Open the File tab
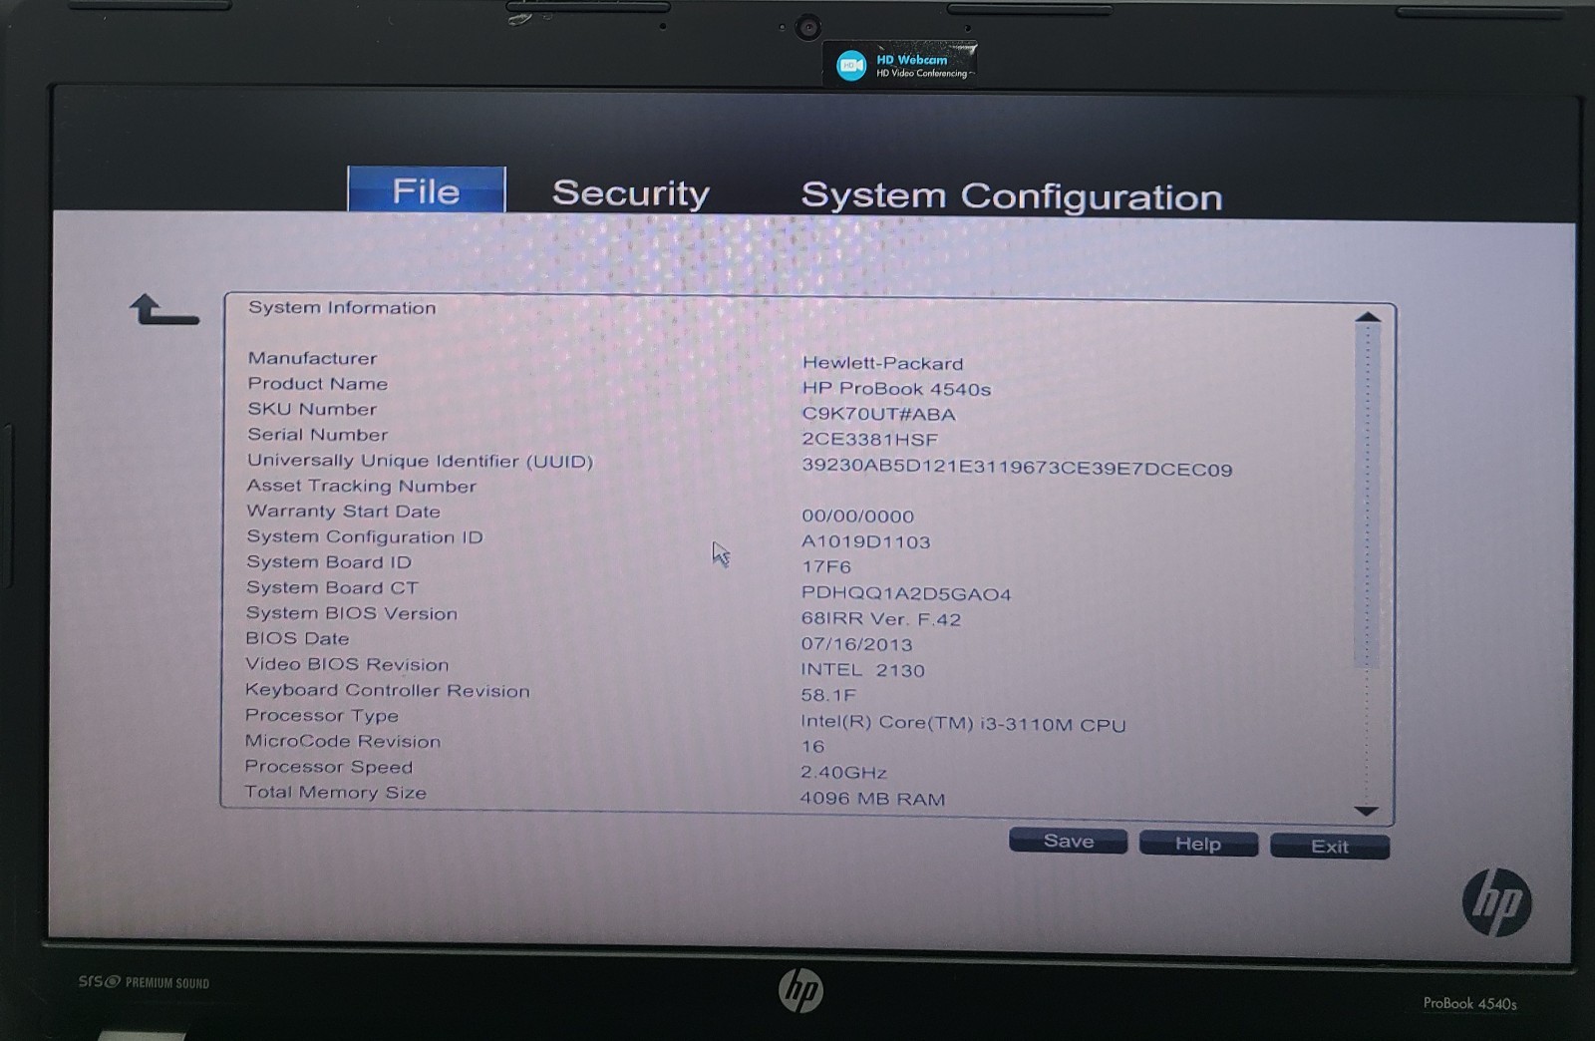Viewport: 1595px width, 1041px height. (x=427, y=189)
